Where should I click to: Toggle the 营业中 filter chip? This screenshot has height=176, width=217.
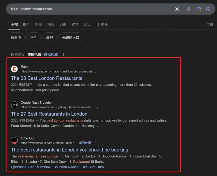pyautogui.click(x=16, y=38)
